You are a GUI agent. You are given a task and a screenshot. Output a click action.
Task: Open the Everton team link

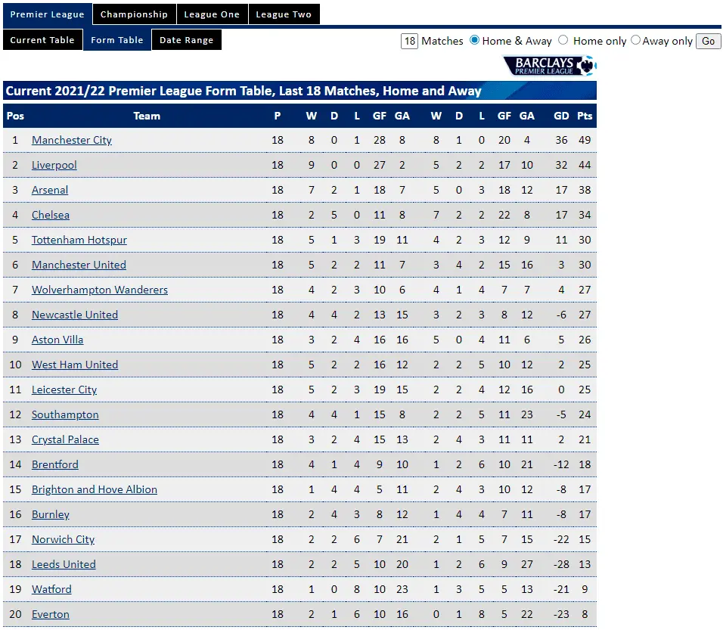(51, 614)
